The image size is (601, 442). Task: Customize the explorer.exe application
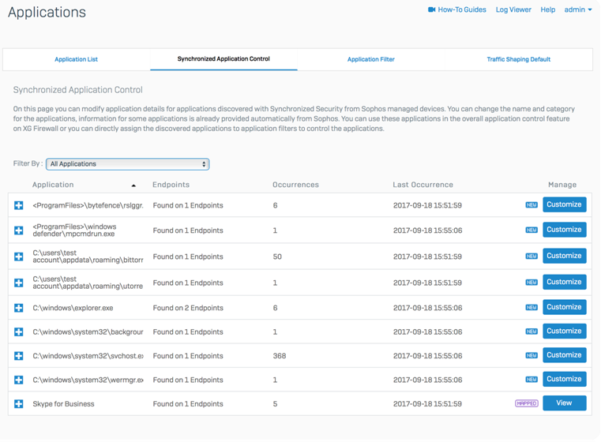click(x=564, y=307)
